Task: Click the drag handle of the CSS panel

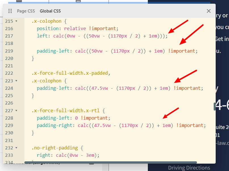Action: 10,11
